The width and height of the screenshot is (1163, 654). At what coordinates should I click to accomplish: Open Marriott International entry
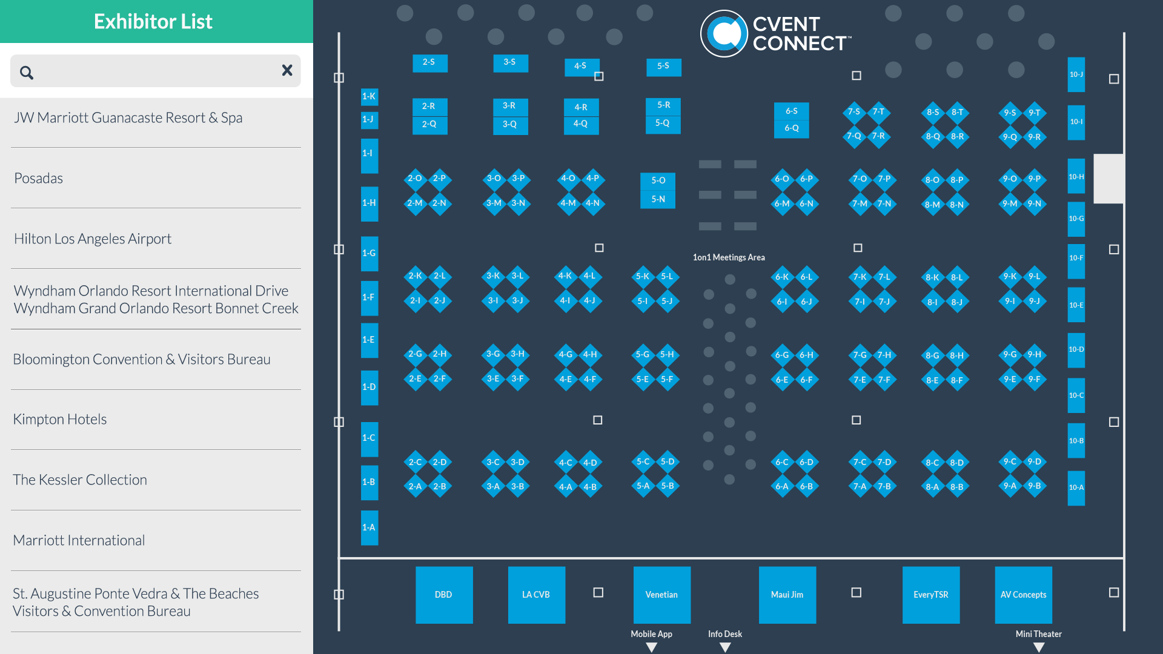click(156, 540)
